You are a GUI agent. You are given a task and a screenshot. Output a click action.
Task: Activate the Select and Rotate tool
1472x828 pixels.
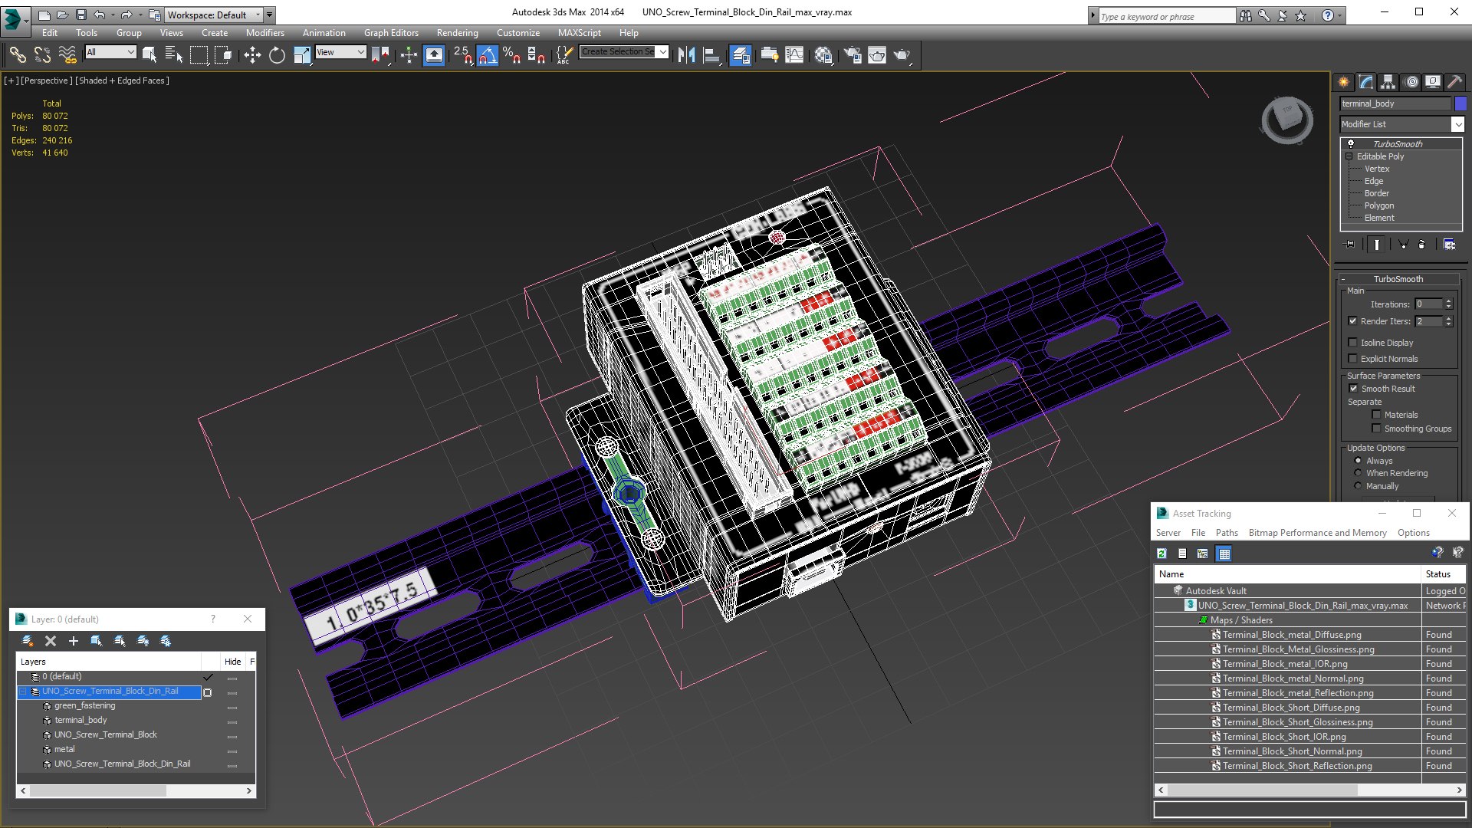coord(277,54)
